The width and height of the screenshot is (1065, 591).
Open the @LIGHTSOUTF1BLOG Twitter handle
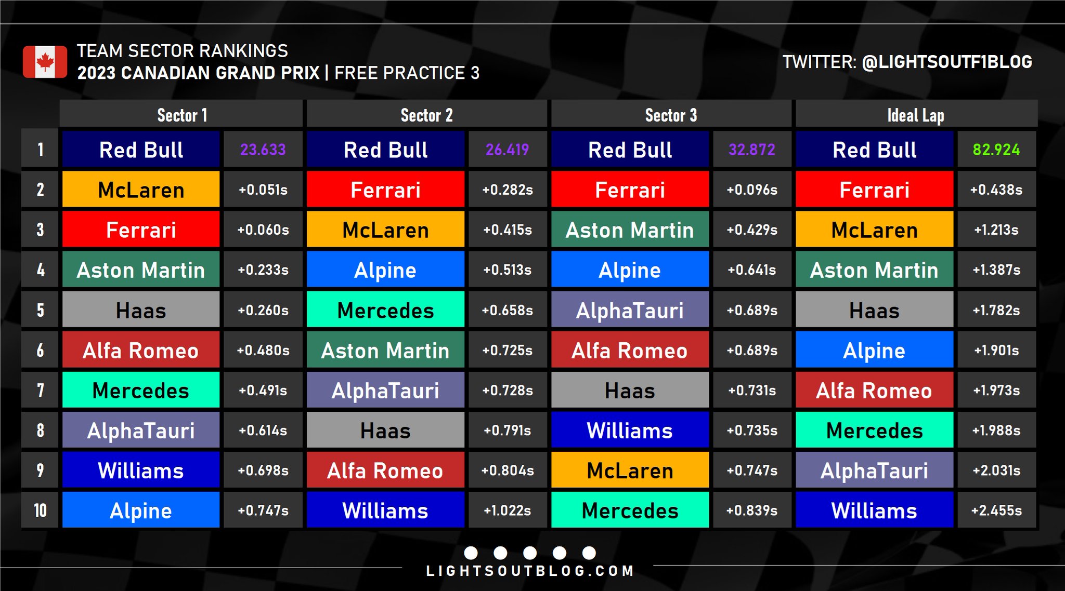[x=946, y=62]
